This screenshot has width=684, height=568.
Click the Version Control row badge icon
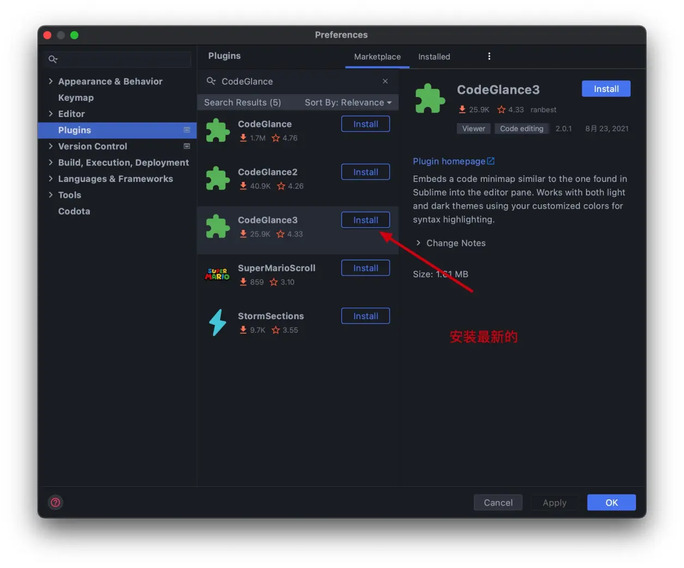(187, 146)
